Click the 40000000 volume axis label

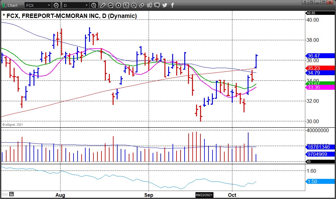318,130
